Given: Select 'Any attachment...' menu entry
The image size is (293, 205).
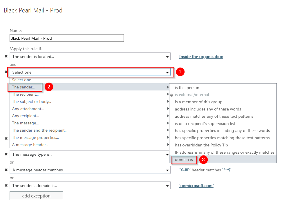Looking at the screenshot, I should click(28, 109).
